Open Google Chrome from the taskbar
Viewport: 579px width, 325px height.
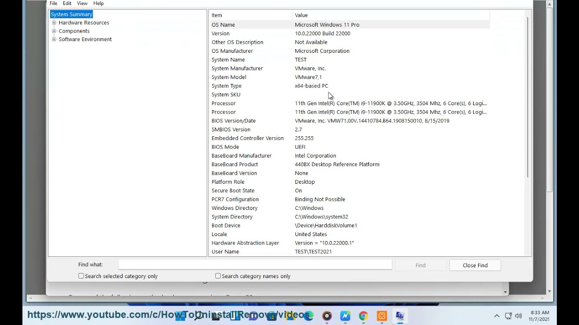click(x=363, y=316)
